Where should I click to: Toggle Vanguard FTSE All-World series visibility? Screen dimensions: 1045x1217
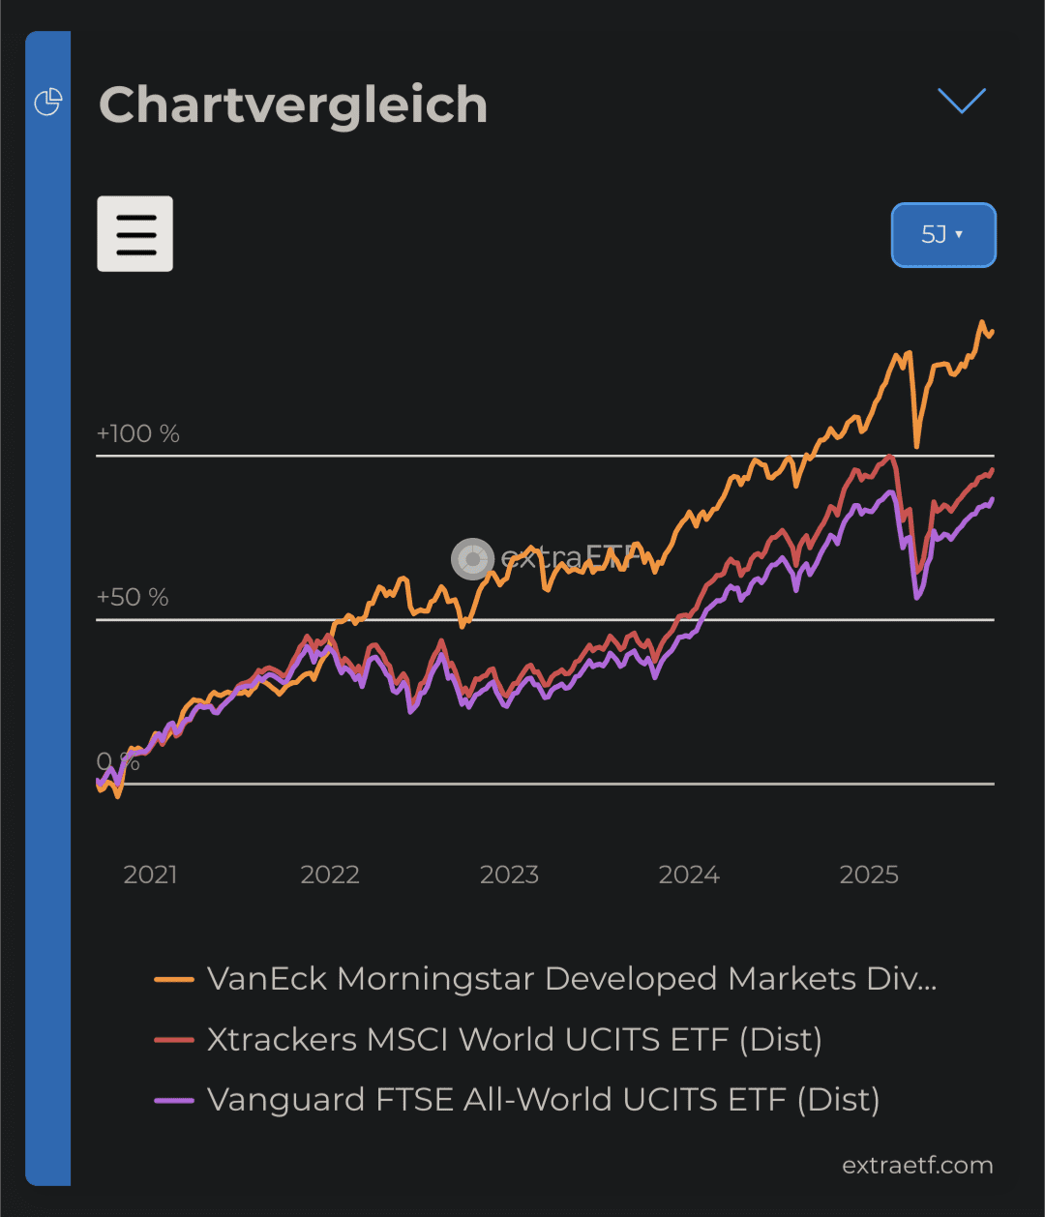(543, 1100)
